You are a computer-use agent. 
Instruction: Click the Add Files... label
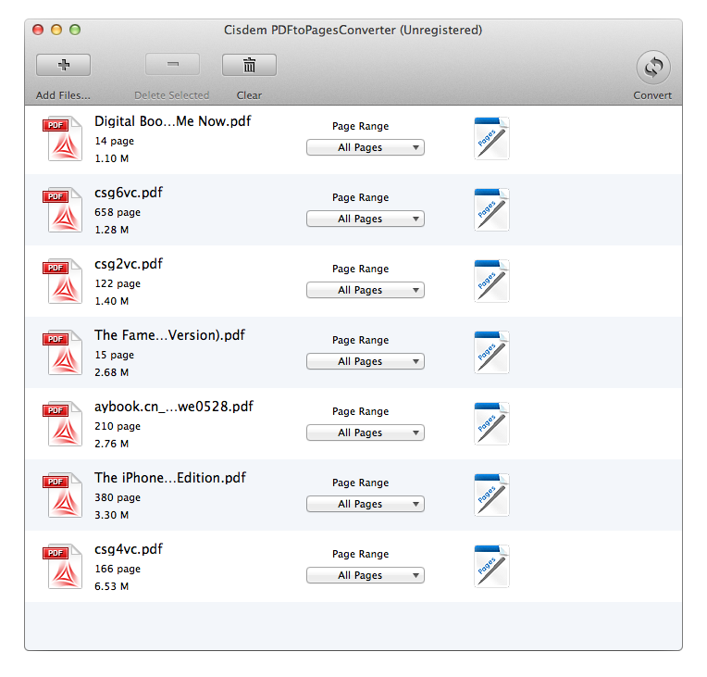tap(63, 95)
